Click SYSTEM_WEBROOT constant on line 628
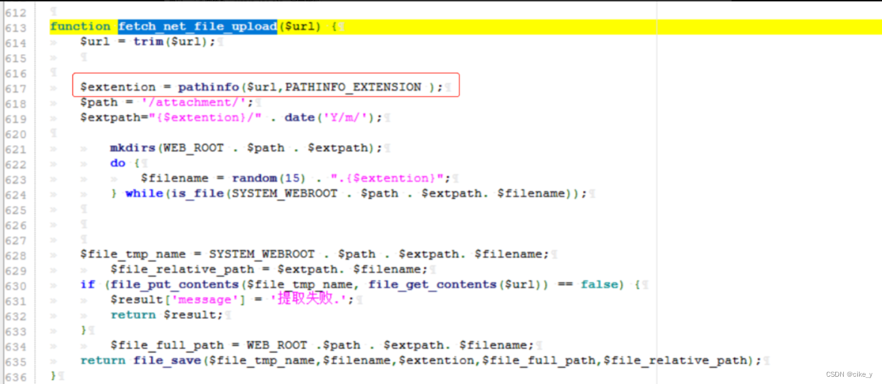Image resolution: width=882 pixels, height=384 pixels. [x=262, y=254]
